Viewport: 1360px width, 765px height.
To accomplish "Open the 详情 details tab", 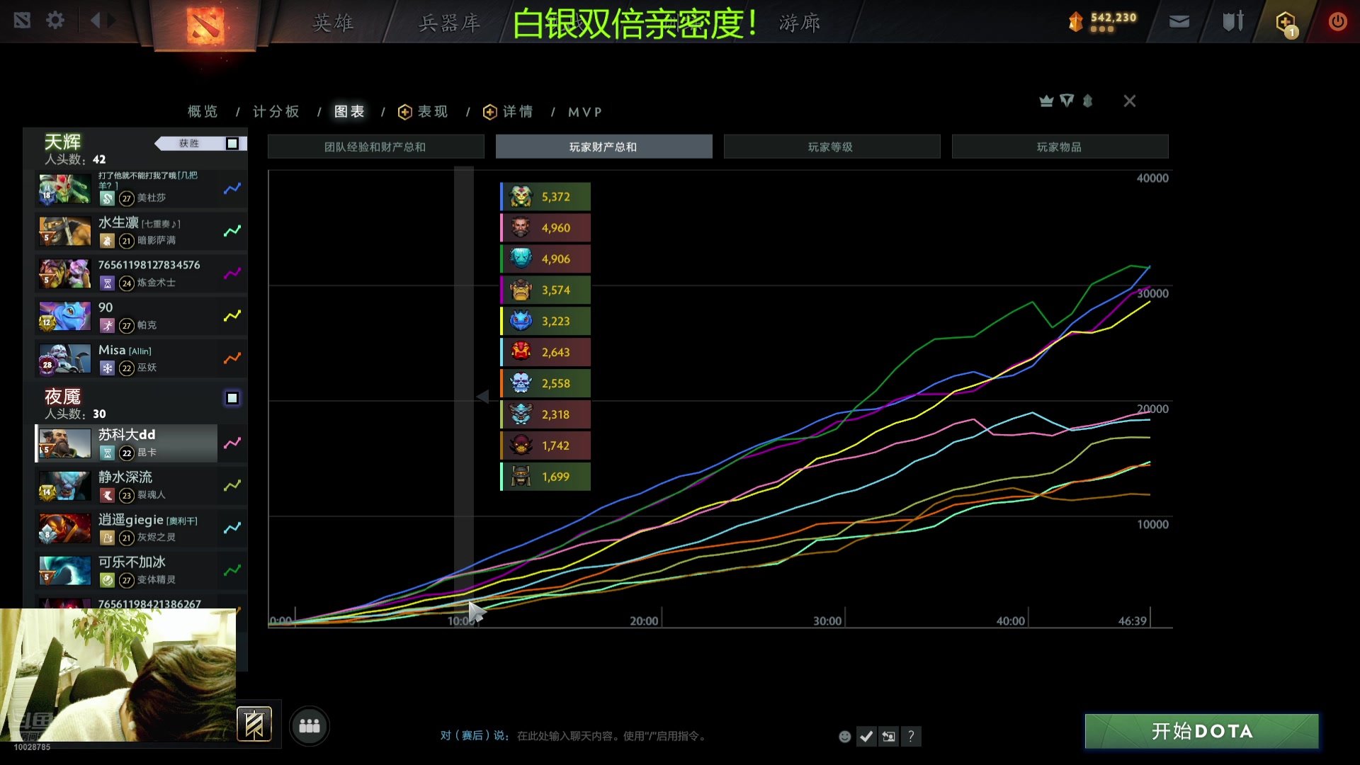I will tap(509, 112).
